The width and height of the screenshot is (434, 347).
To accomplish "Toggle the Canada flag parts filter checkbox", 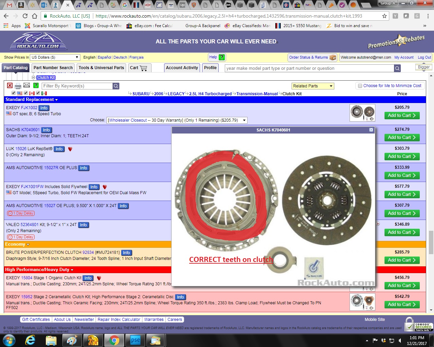I will (25, 93).
